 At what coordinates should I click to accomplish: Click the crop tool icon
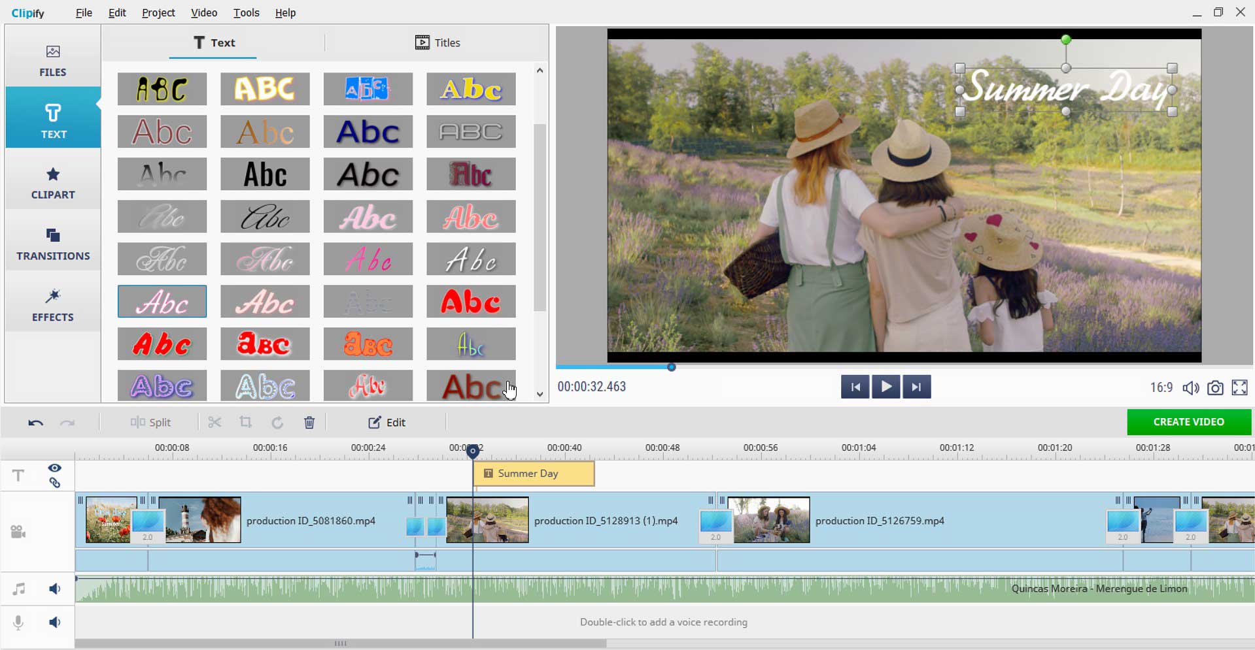[245, 422]
